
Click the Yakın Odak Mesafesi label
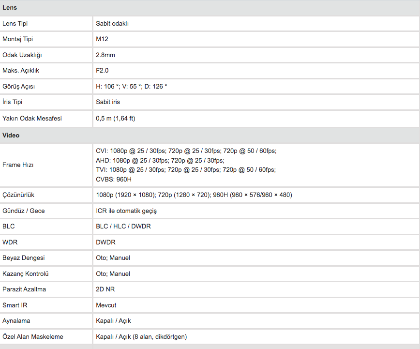(32, 119)
